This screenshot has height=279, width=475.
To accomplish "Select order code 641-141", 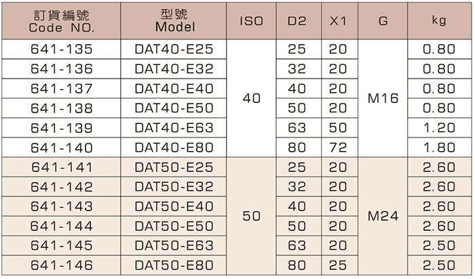I will pyautogui.click(x=62, y=167).
